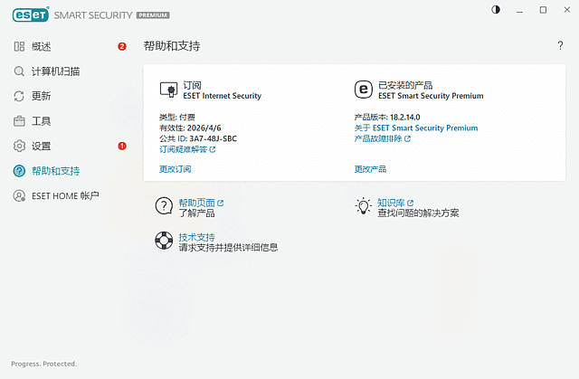Viewport: 579px width, 379px height.
Task: Click the 帮助和支持 page heading
Action: [172, 46]
